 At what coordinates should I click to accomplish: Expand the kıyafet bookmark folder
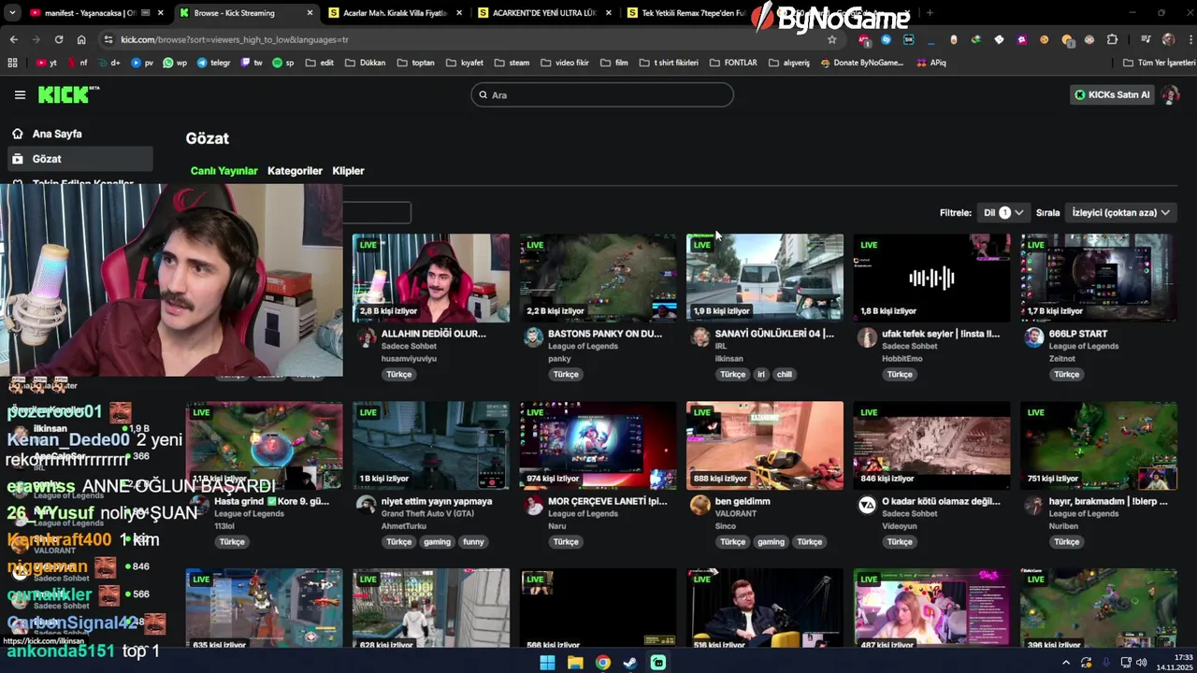tap(465, 63)
